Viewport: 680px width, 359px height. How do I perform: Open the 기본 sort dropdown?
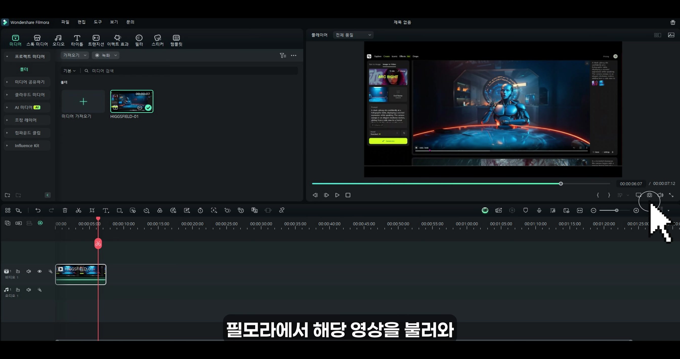pyautogui.click(x=69, y=71)
